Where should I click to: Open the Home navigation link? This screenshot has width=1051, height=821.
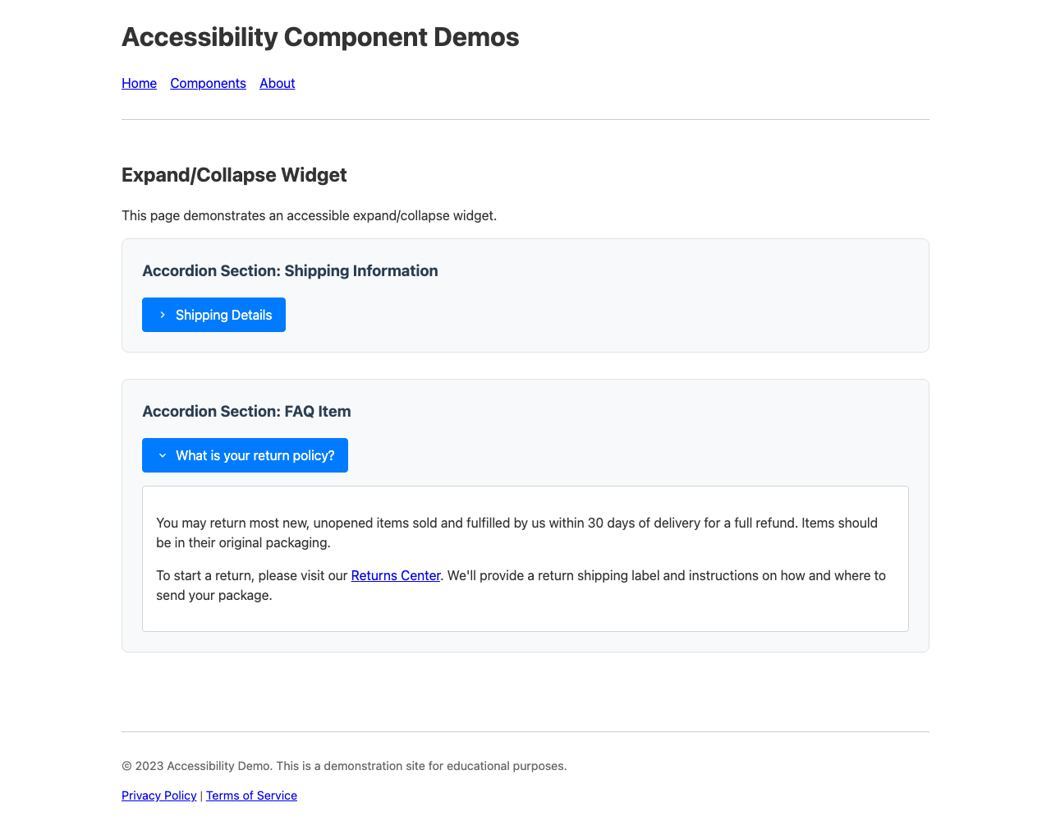pyautogui.click(x=139, y=83)
